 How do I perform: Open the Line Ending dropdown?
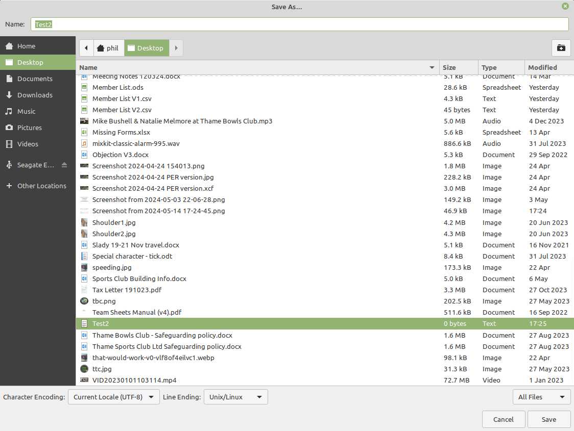point(235,397)
